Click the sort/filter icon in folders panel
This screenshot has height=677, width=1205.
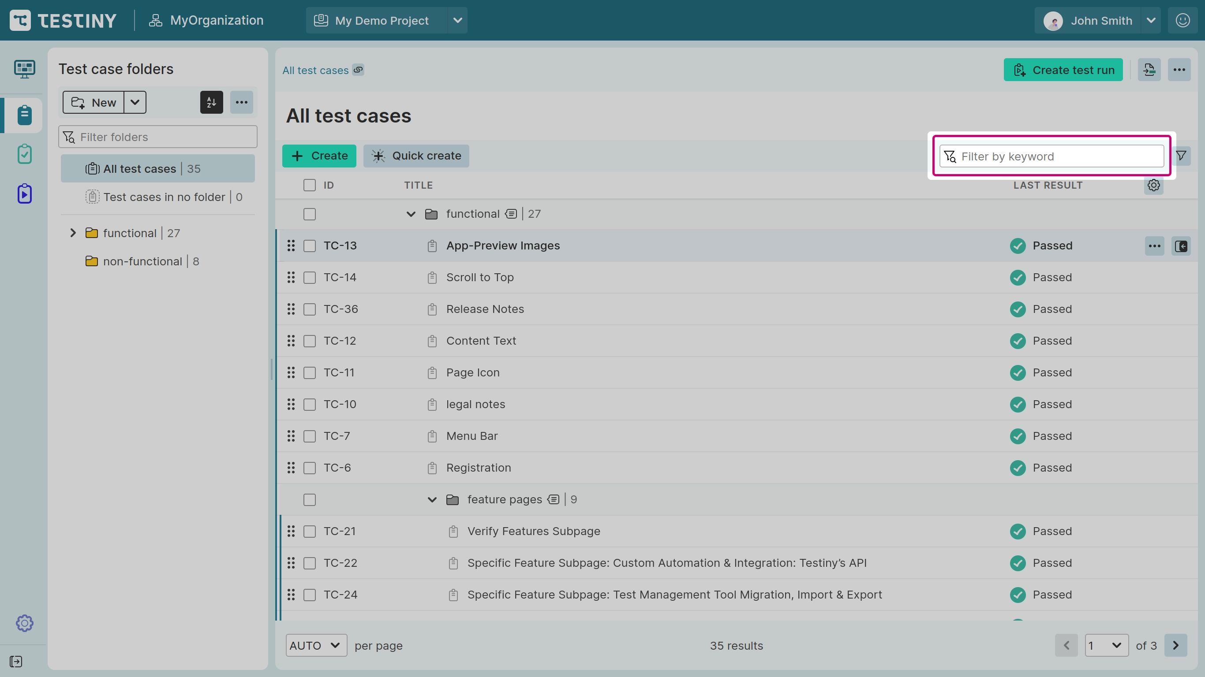pyautogui.click(x=212, y=102)
